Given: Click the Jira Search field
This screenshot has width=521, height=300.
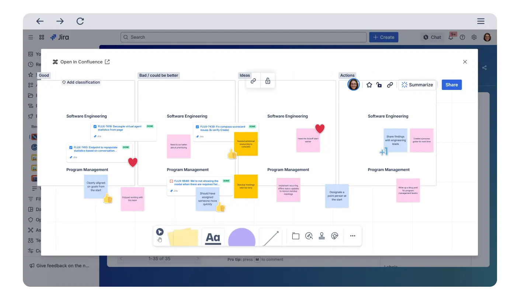Looking at the screenshot, I should click(x=243, y=37).
